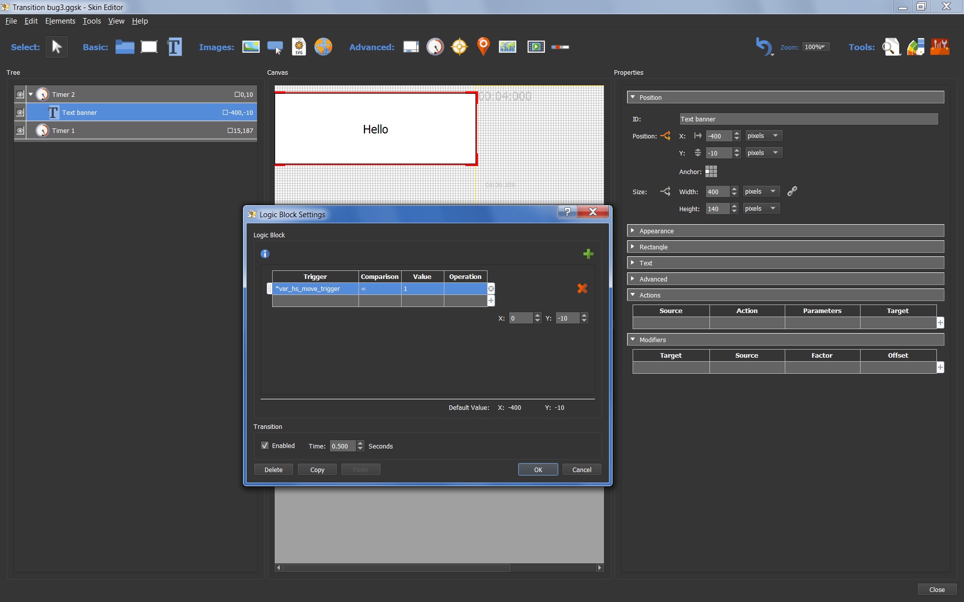The image size is (964, 602).
Task: Click the zoom/magnify tool
Action: (x=890, y=47)
